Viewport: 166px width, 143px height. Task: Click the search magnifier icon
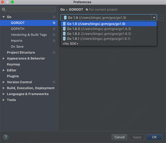[4, 9]
